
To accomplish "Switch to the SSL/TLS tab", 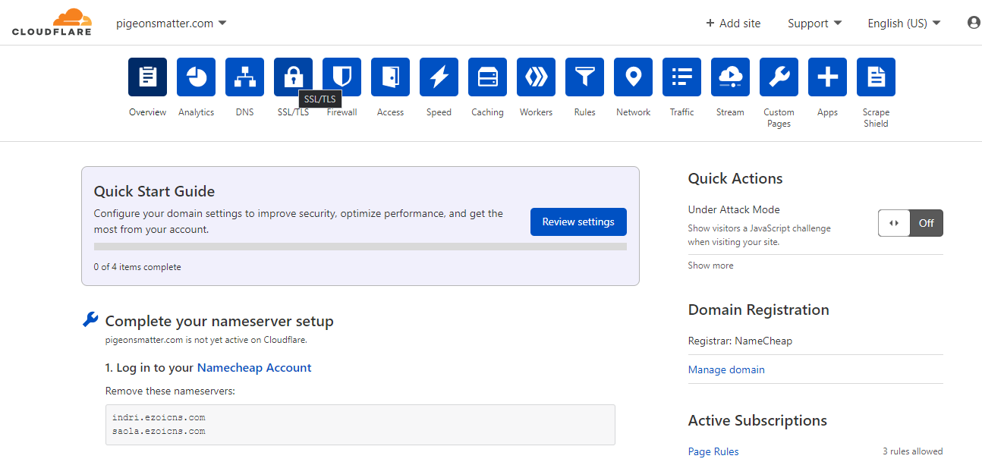I will pyautogui.click(x=293, y=76).
